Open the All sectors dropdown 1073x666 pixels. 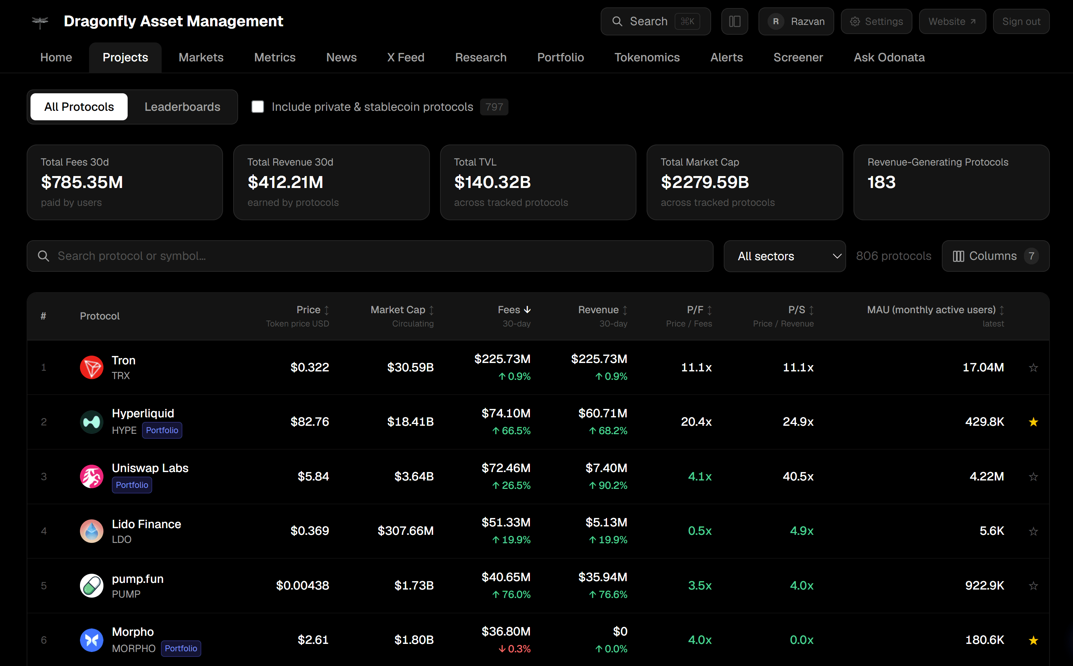pos(785,256)
